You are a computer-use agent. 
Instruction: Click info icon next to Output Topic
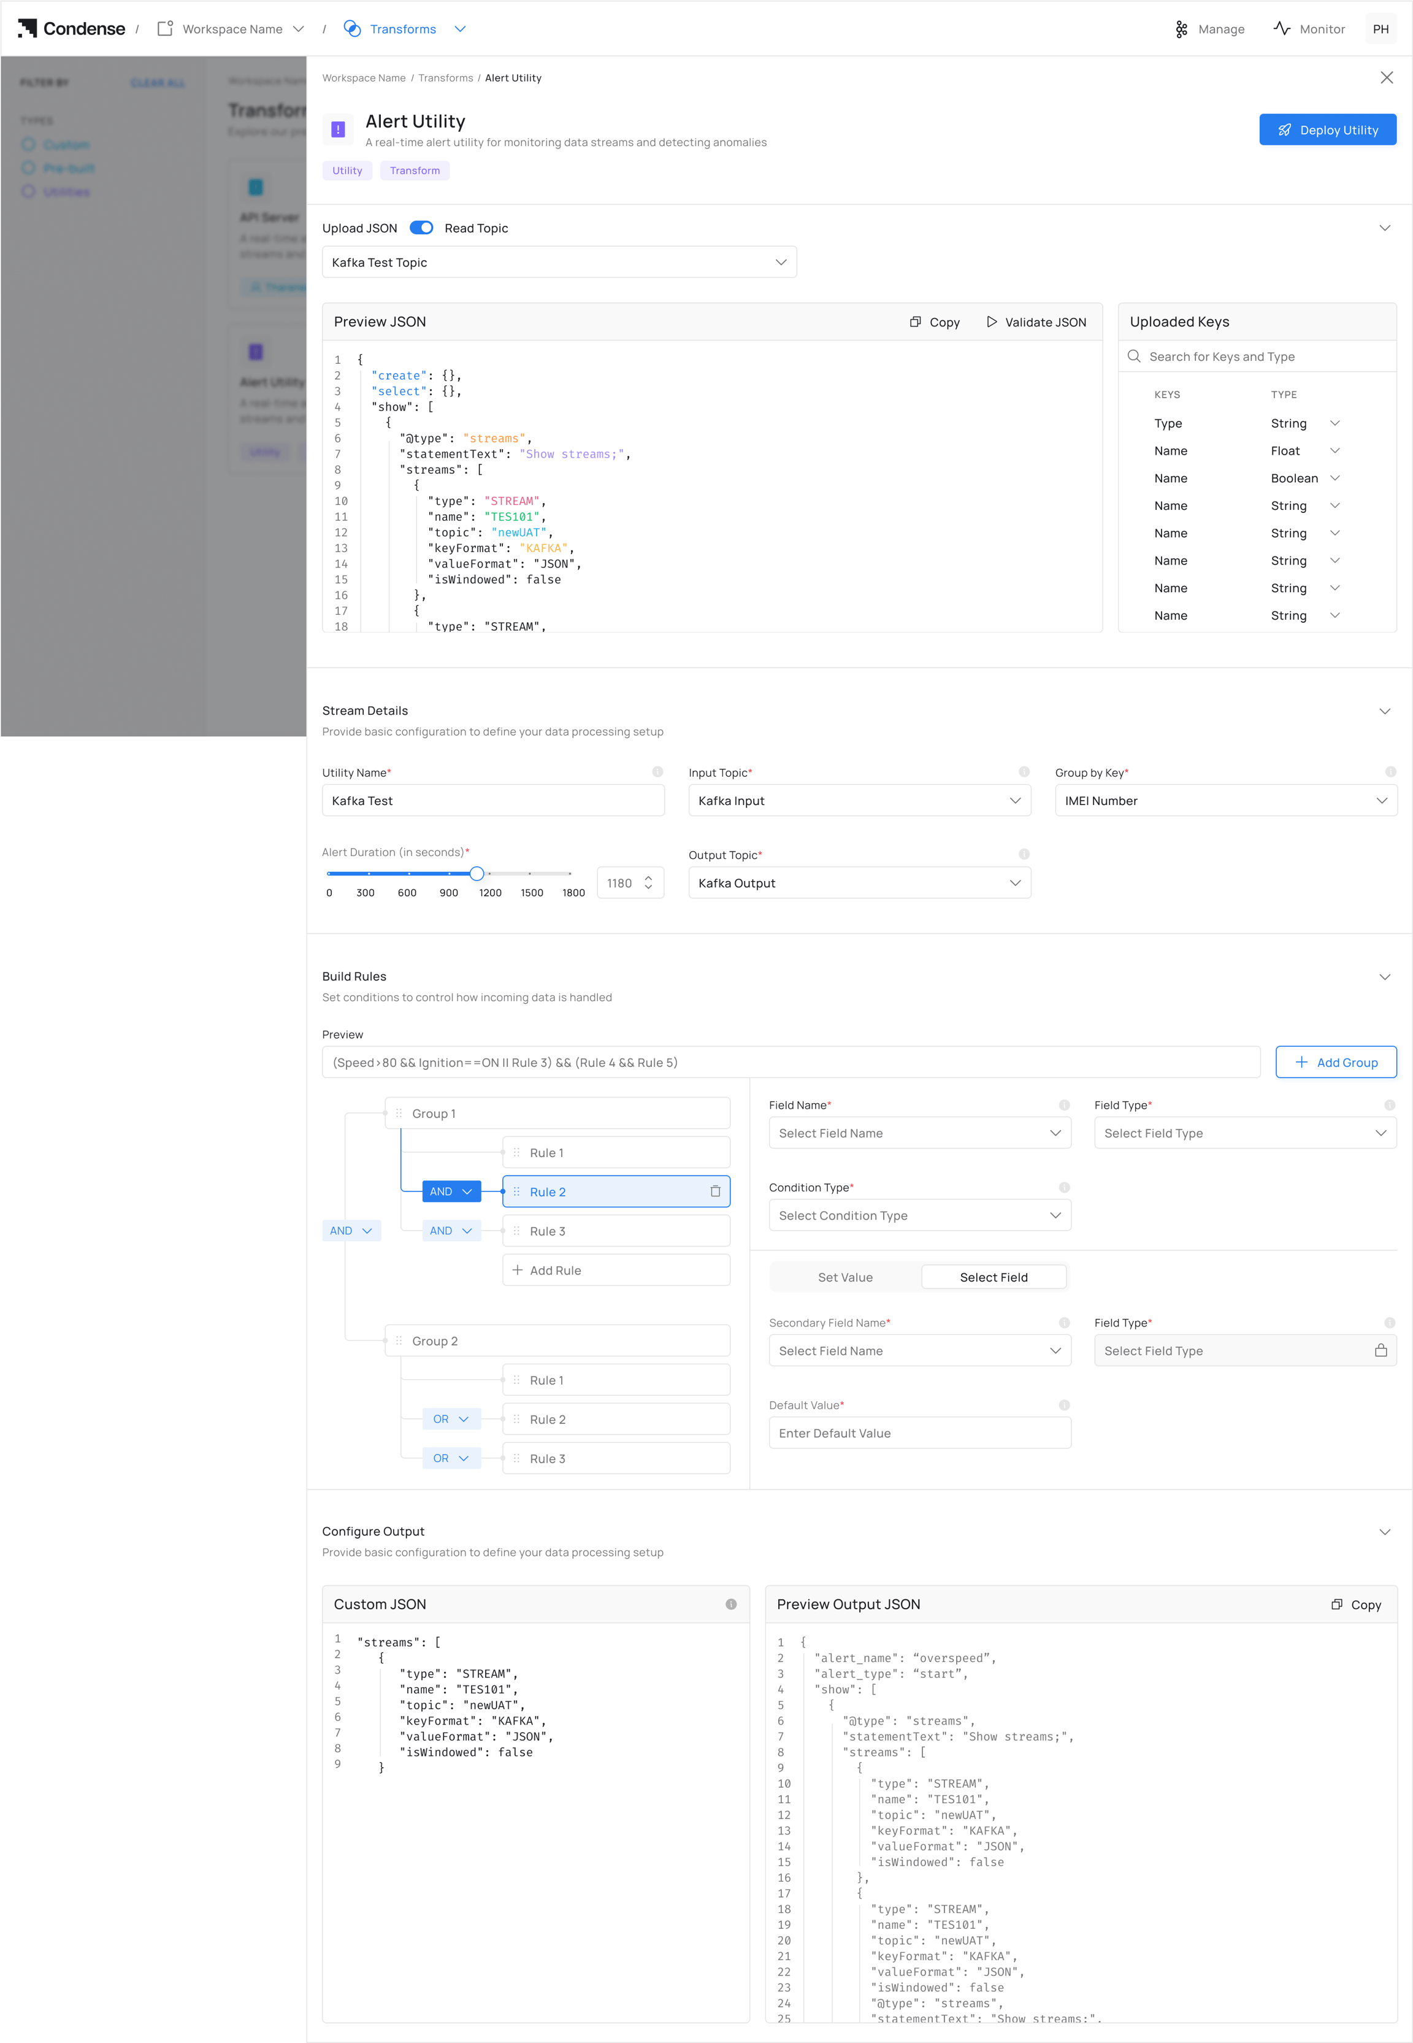click(x=1024, y=855)
